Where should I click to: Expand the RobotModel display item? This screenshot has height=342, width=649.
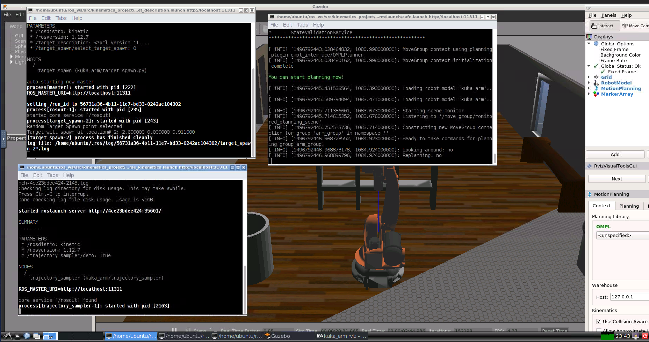tap(589, 83)
